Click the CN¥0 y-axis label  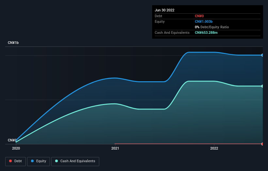point(12,140)
